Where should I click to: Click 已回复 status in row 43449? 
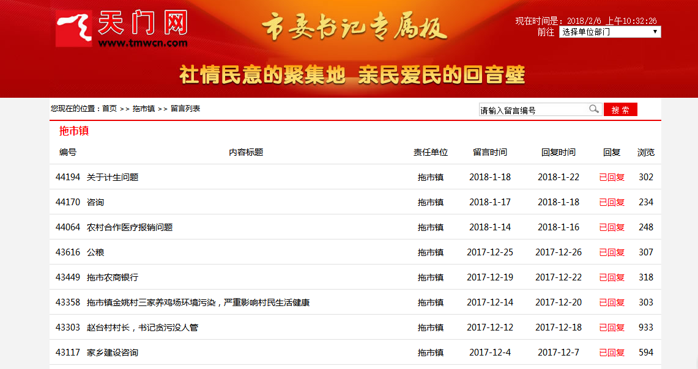[612, 277]
